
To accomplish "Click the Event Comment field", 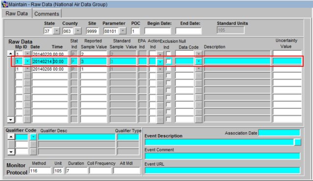I will tap(223, 156).
